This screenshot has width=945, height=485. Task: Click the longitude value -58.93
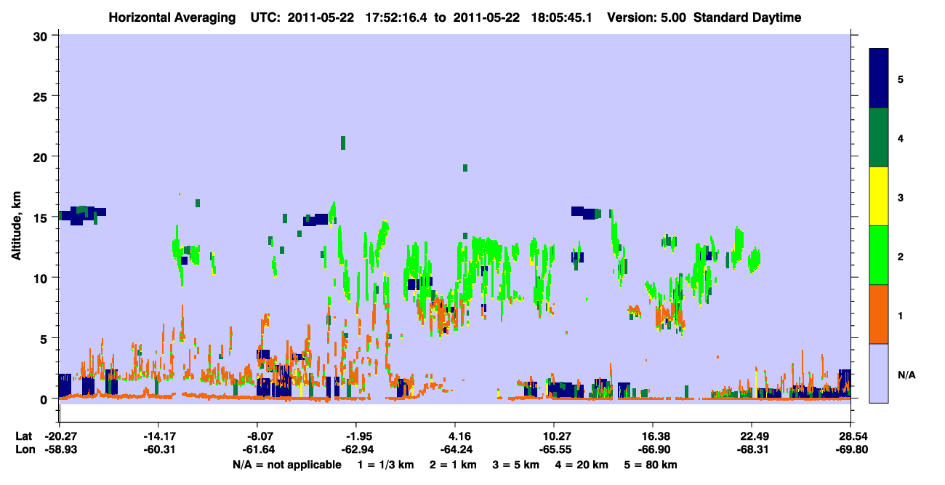60,449
